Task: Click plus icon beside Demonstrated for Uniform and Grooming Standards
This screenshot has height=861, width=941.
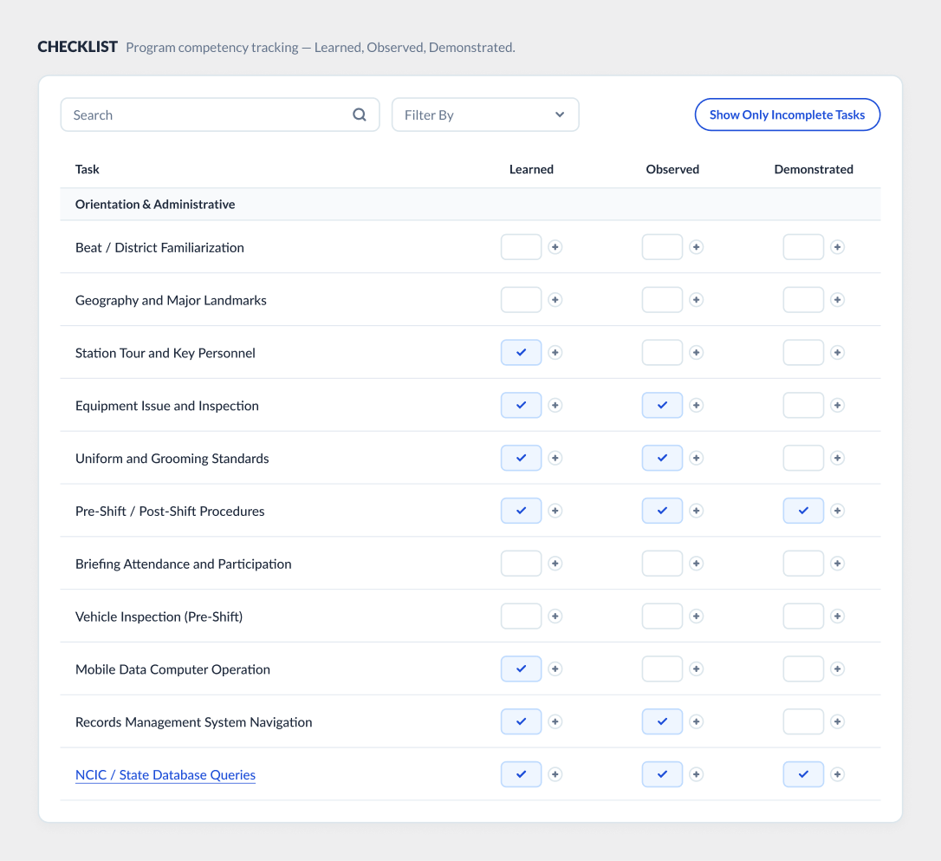Action: (837, 458)
